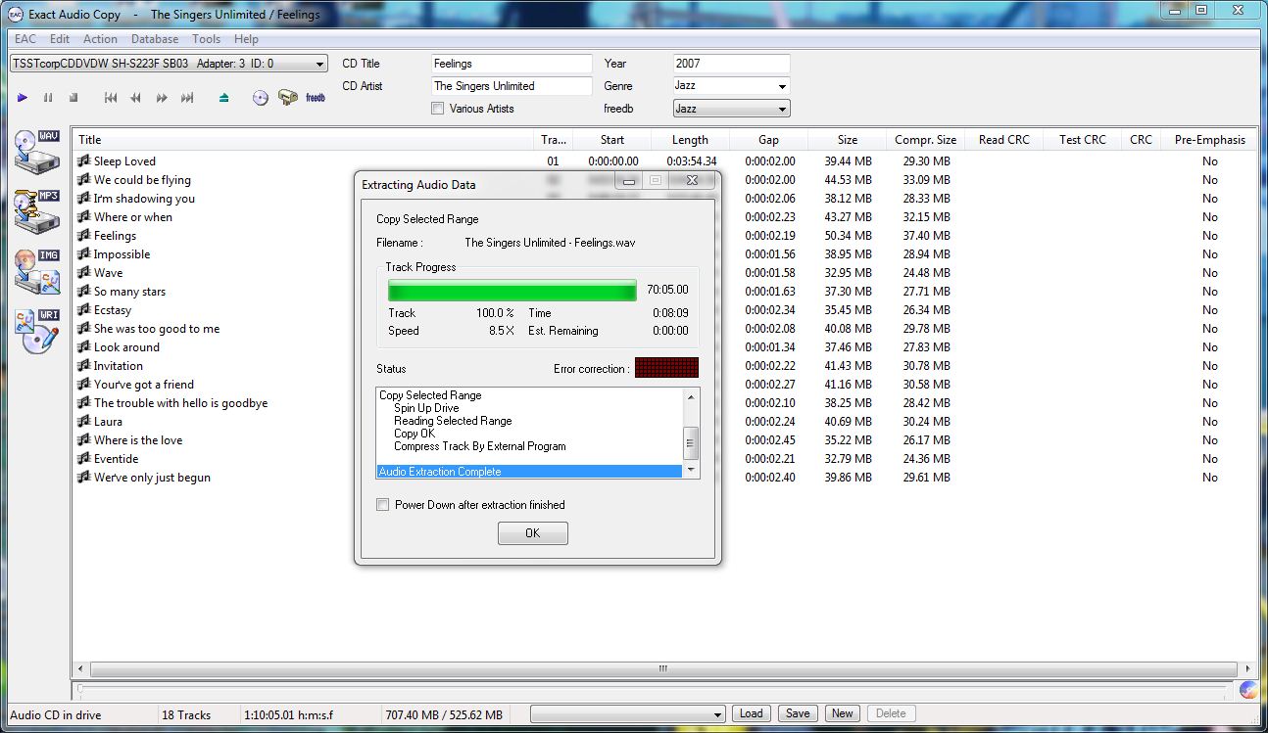Screen dimensions: 1268x733
Task: Click the CD Title input field
Action: (512, 64)
